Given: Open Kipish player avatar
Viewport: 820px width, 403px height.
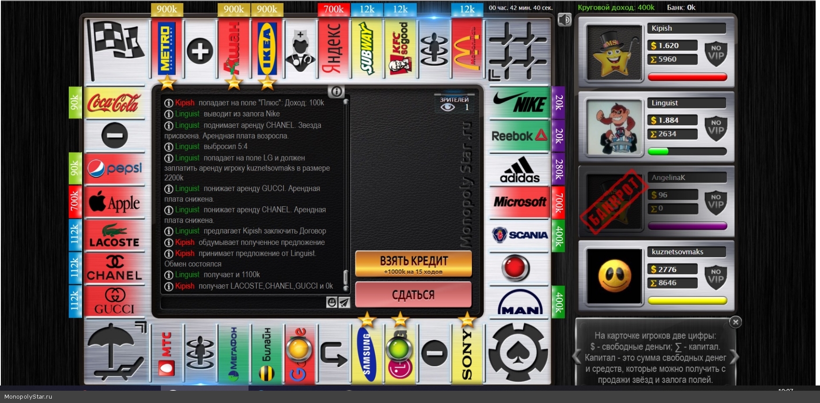Looking at the screenshot, I should tap(615, 53).
